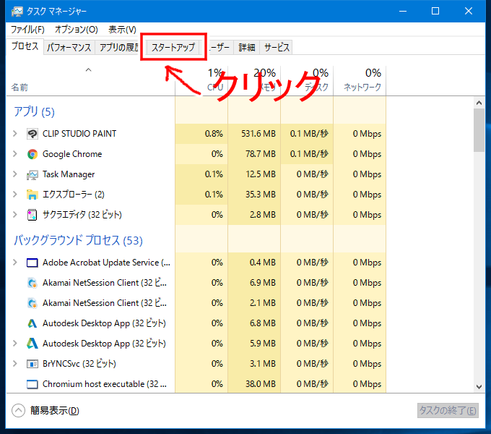Switch to the 詳細 tab
Screen dimensions: 491x434
[247, 47]
